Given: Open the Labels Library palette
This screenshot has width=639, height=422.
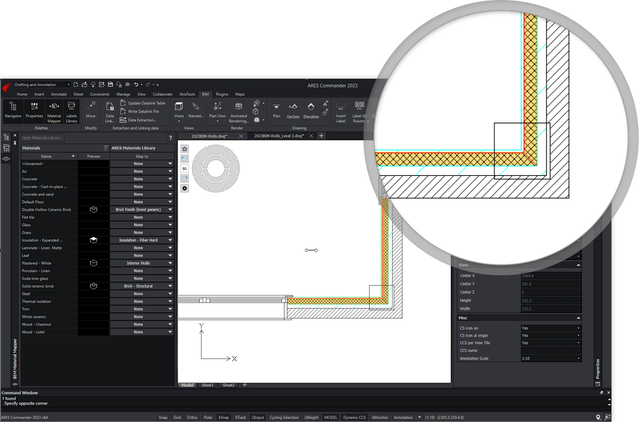Looking at the screenshot, I should point(71,112).
